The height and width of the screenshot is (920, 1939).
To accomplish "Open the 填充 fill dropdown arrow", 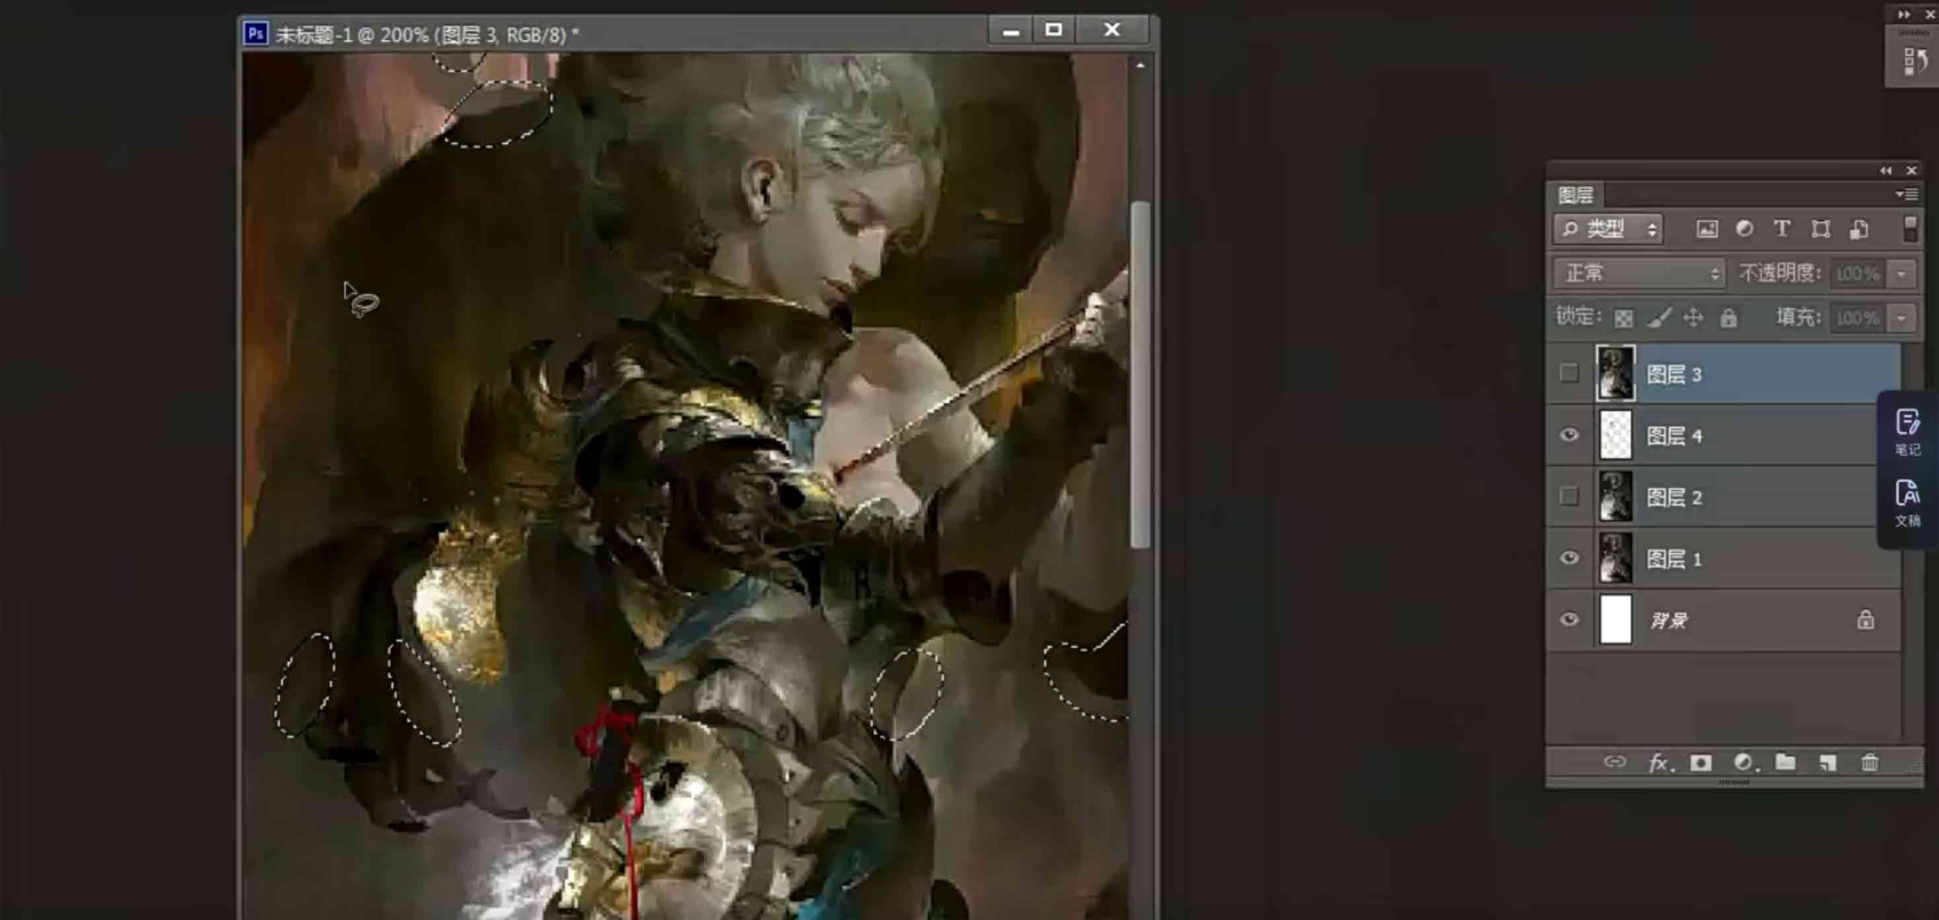I will pos(1901,319).
